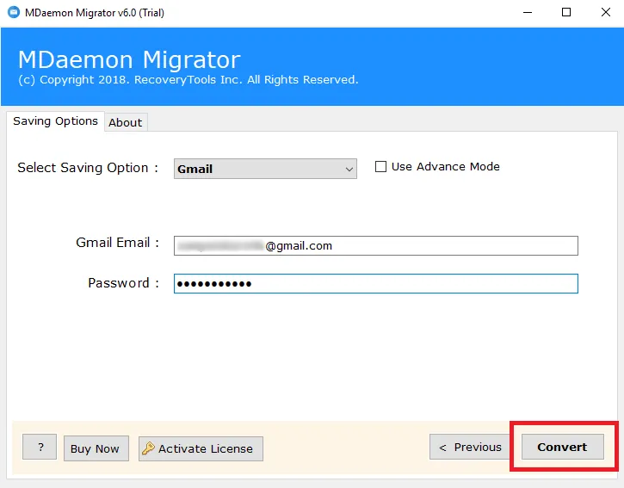Click the copyright 2018 RecoveryTools text
The height and width of the screenshot is (488, 624).
point(188,79)
